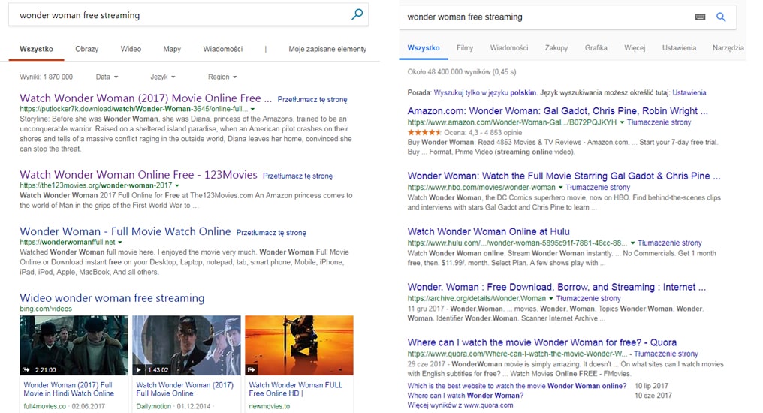
Task: Open Google Więcej menu
Action: coord(635,47)
